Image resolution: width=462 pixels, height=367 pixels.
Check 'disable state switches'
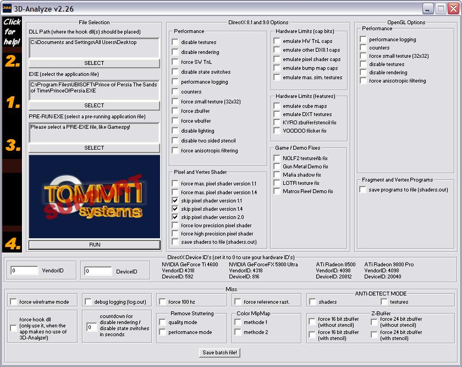[x=175, y=72]
